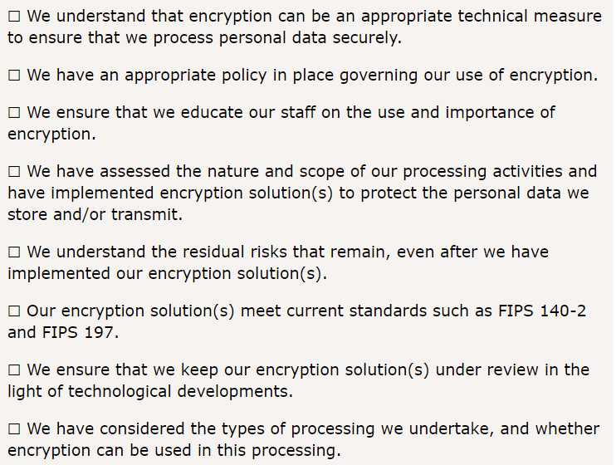
Task: Tick the checkbox about educating staff on encryption
Action: [x=15, y=113]
